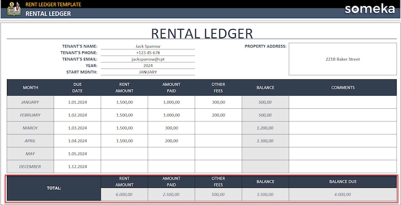Image resolution: width=401 pixels, height=205 pixels.
Task: Click the rent ledger template logo icon
Action: pyautogui.click(x=14, y=9)
